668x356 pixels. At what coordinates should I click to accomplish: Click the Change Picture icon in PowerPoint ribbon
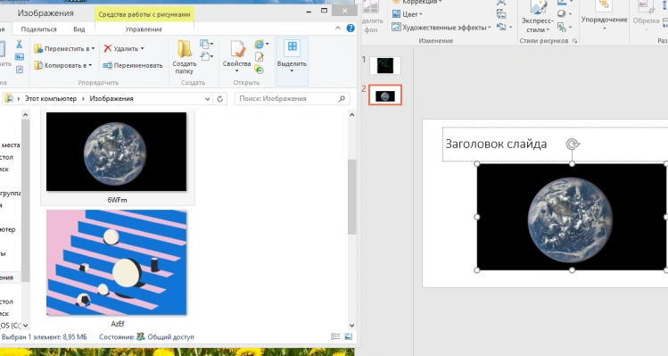click(x=501, y=14)
